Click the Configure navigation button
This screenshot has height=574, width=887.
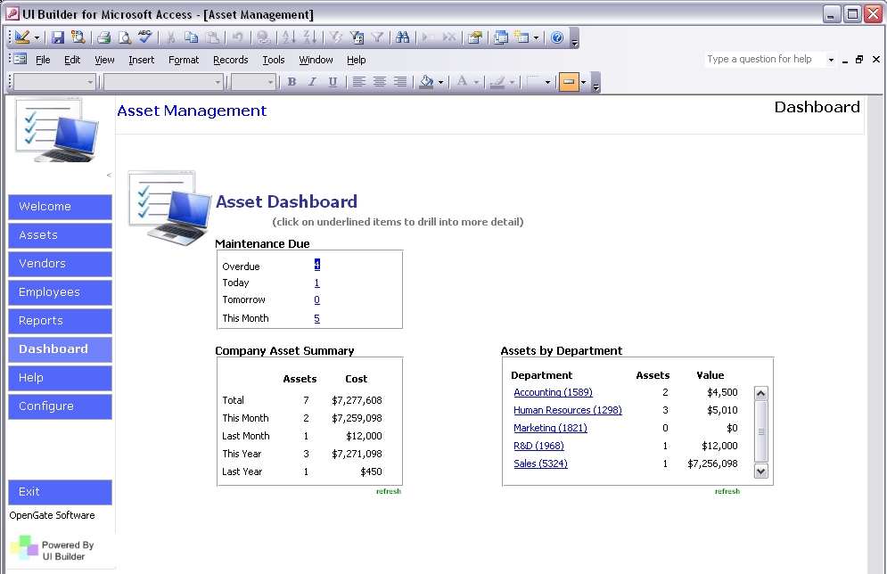(x=60, y=406)
